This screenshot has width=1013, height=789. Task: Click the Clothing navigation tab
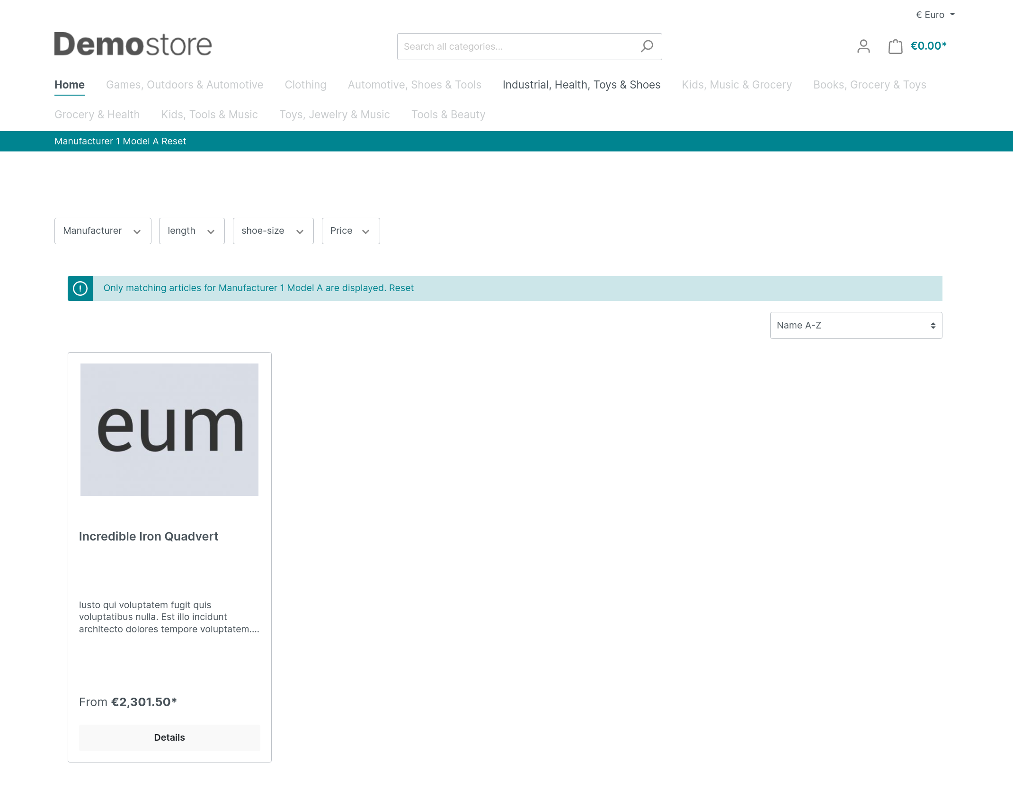click(305, 84)
